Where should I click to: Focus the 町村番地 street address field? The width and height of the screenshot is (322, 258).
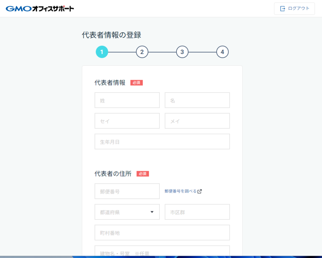click(x=162, y=233)
